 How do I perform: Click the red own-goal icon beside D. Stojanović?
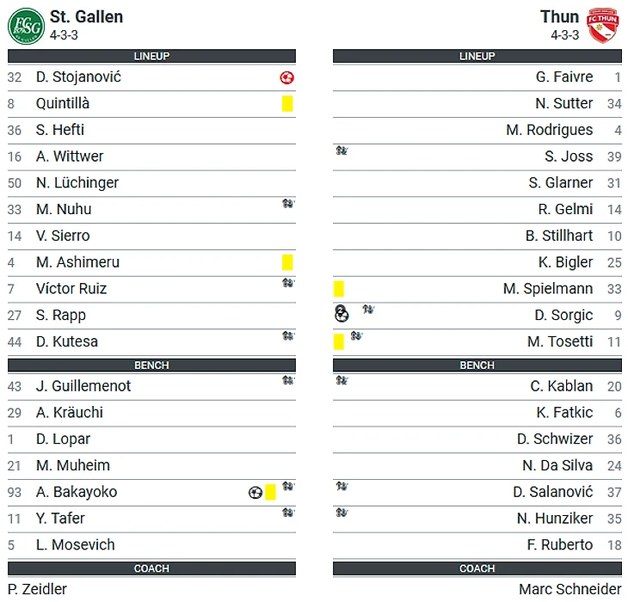tap(286, 77)
